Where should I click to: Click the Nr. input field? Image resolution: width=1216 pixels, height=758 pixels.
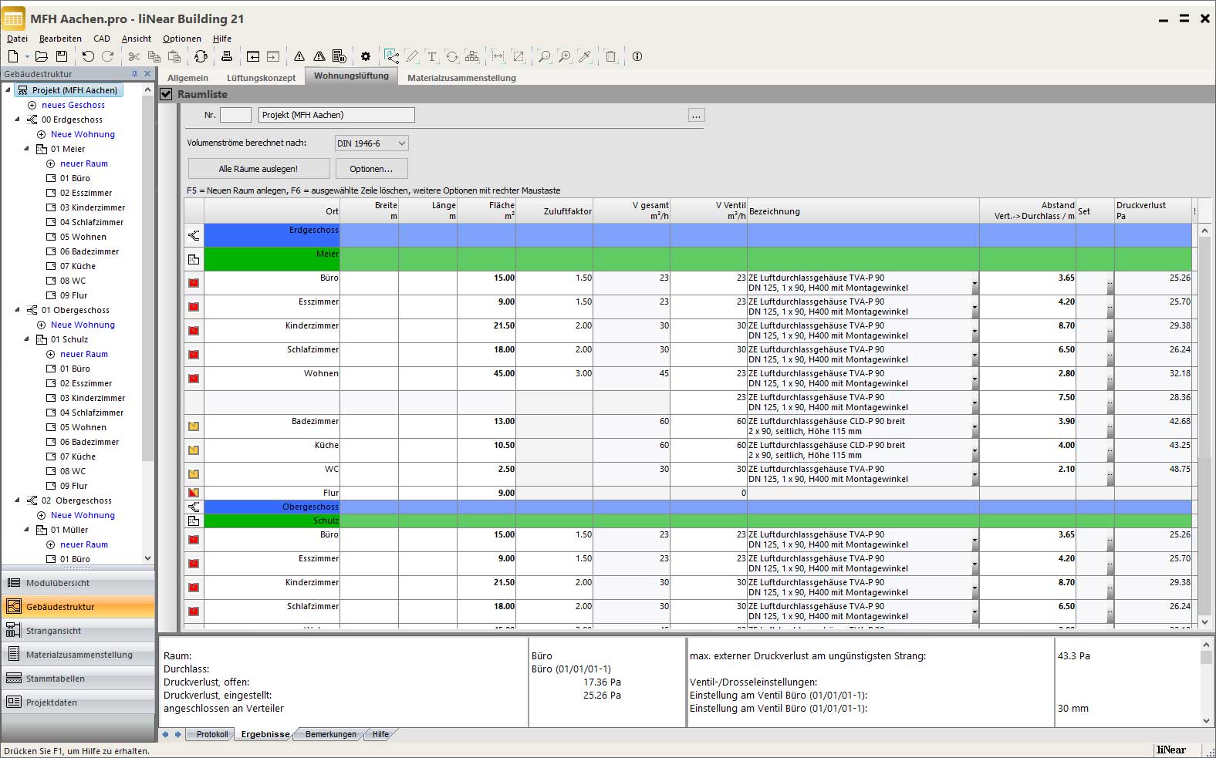tap(235, 115)
